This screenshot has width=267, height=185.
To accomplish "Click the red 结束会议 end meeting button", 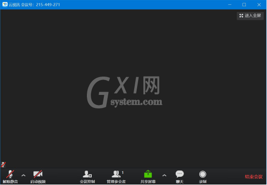I will click(x=253, y=177).
